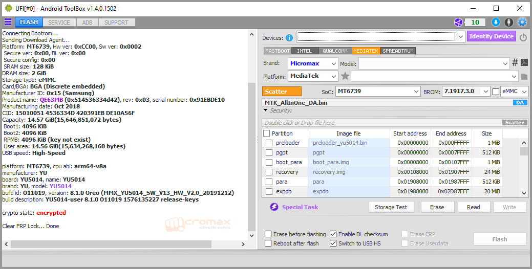Open the PDF manual icon
Image resolution: width=532 pixels, height=269 pixels.
point(524,62)
